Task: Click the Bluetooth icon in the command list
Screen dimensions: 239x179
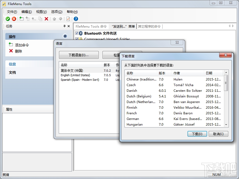Action: tap(81, 33)
